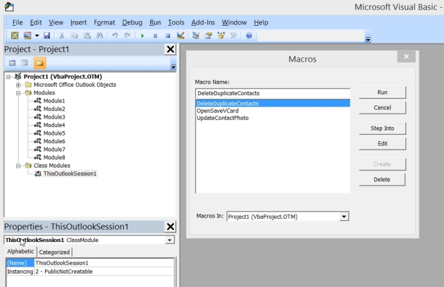Click the green Run Sub play icon

click(x=142, y=36)
